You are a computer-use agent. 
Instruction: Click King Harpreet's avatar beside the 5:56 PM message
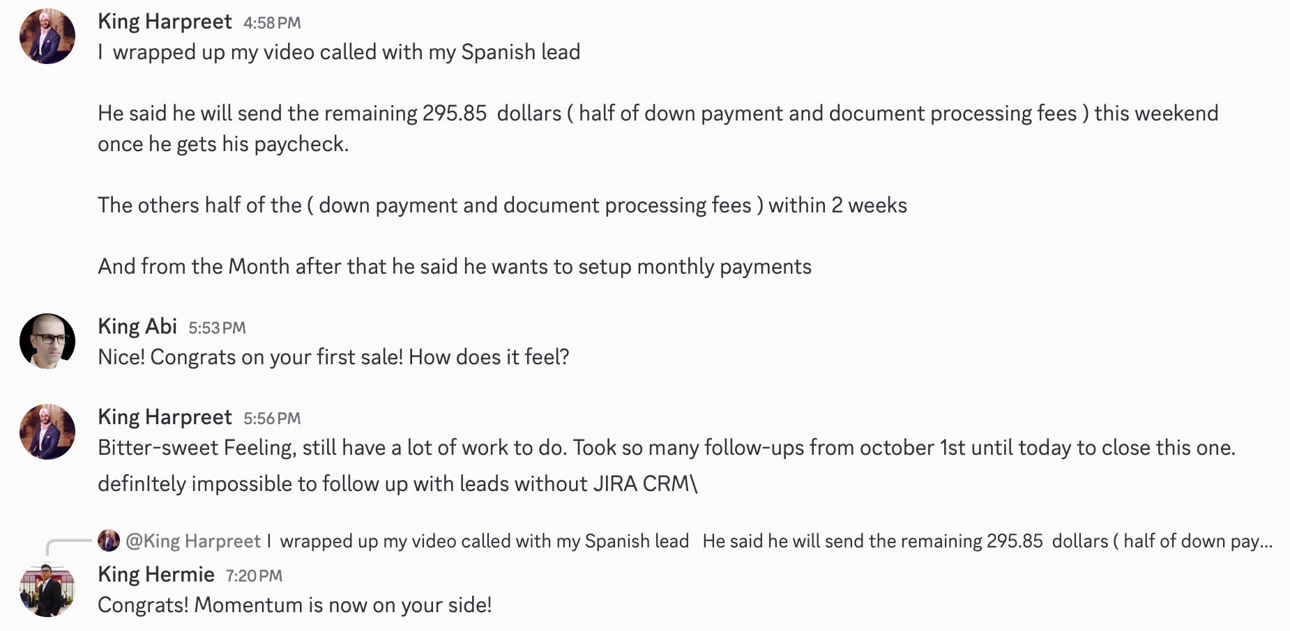click(47, 432)
